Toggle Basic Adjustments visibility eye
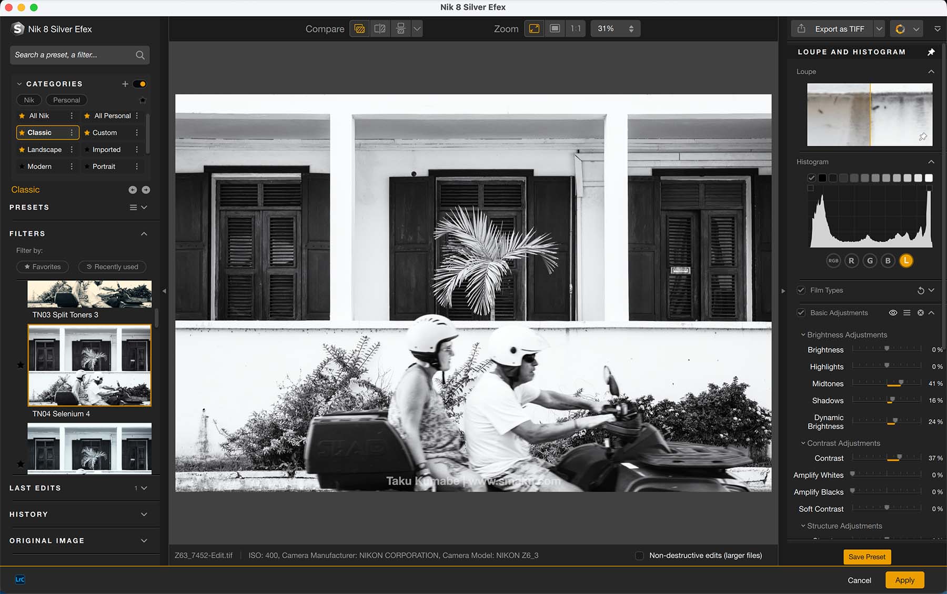 [x=893, y=313]
